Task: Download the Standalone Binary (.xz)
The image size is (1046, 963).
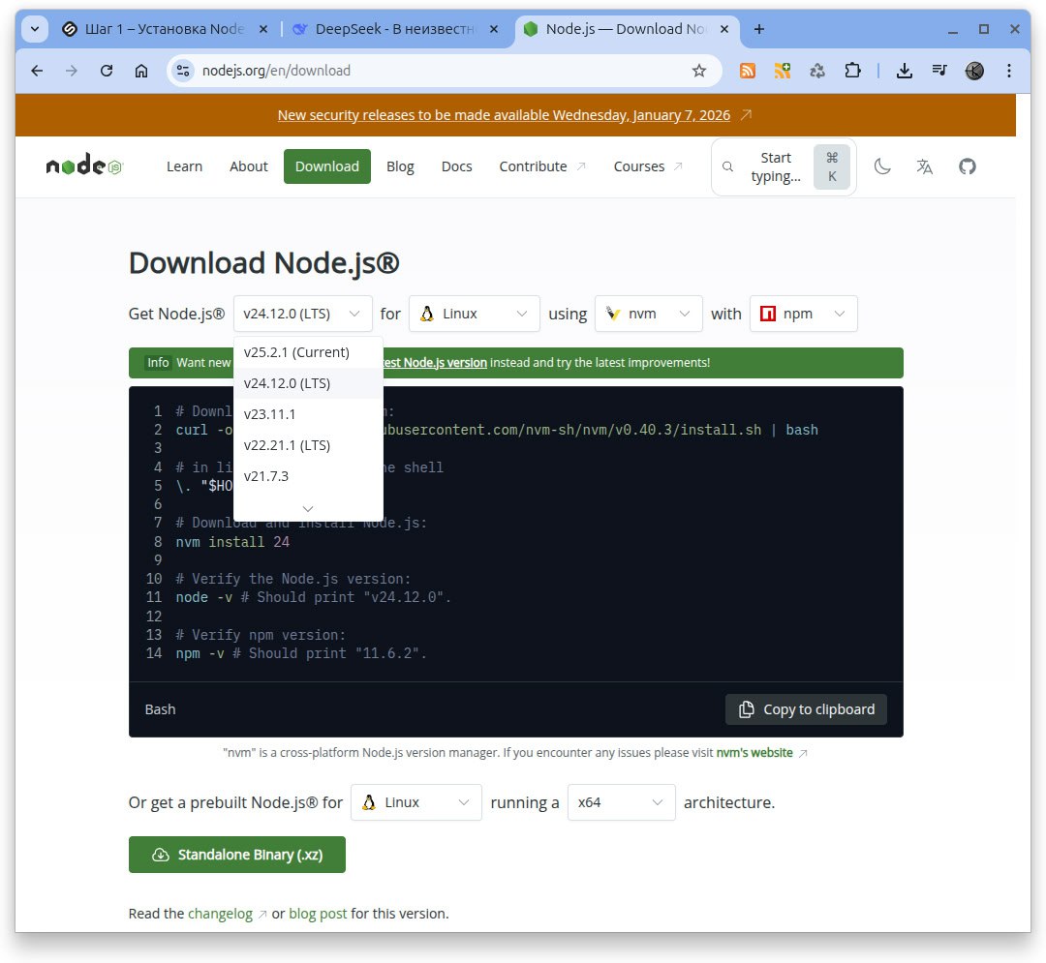Action: (237, 855)
